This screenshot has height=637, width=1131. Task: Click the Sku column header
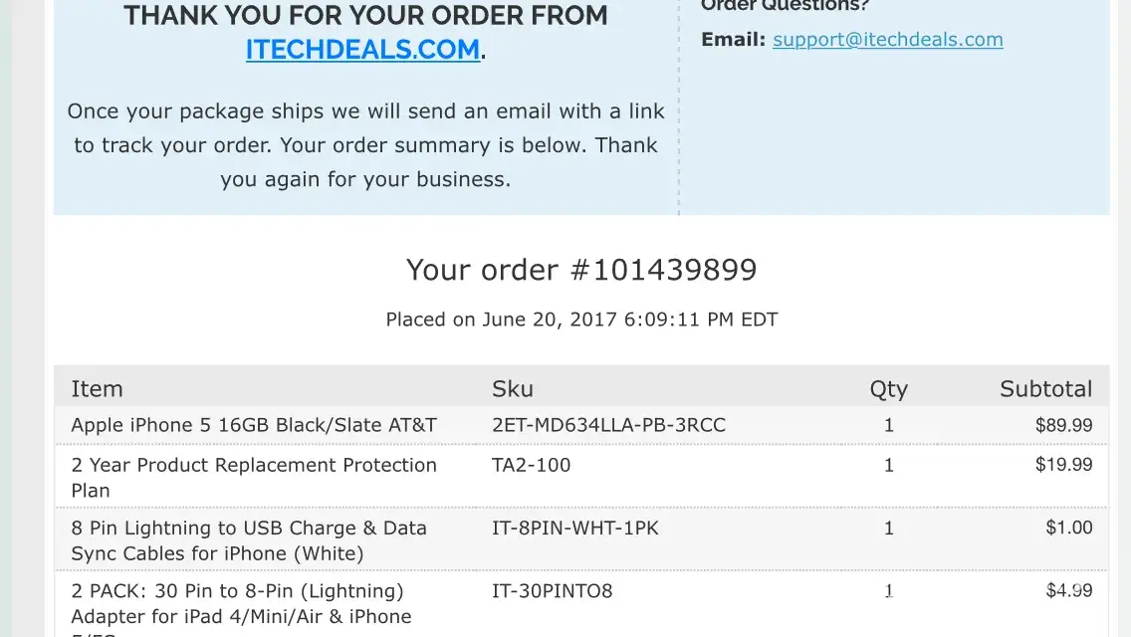[513, 389]
